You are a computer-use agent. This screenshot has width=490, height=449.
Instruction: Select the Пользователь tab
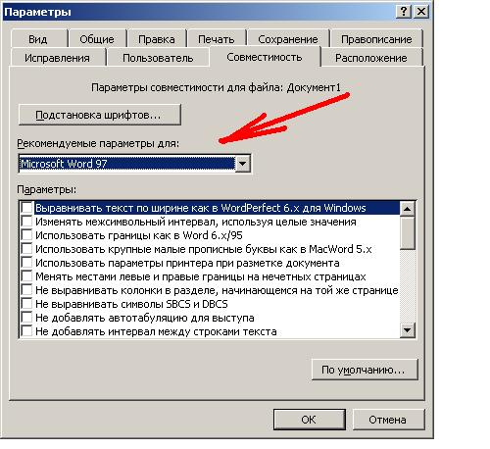coord(158,58)
